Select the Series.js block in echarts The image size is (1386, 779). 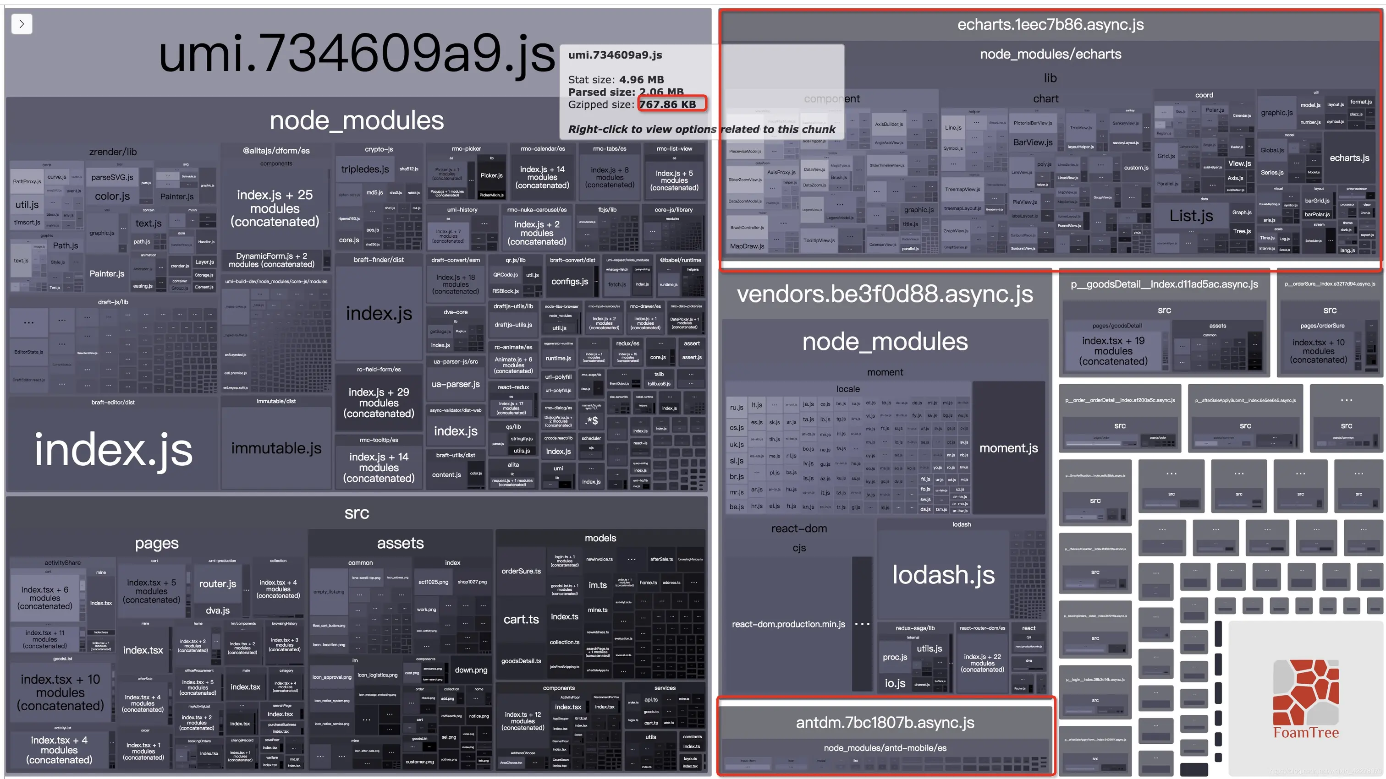click(x=1272, y=173)
